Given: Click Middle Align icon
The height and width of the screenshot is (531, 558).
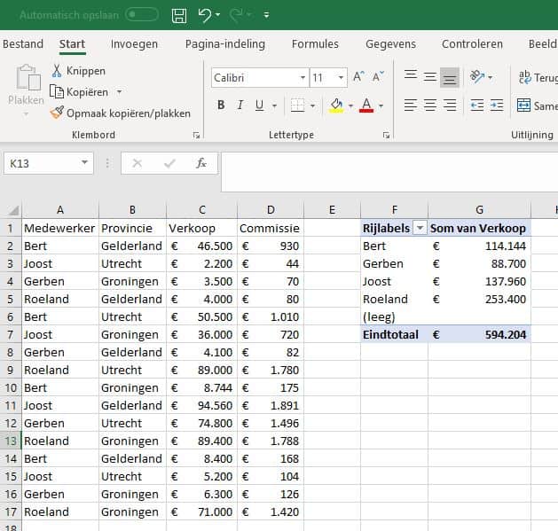Looking at the screenshot, I should point(430,76).
